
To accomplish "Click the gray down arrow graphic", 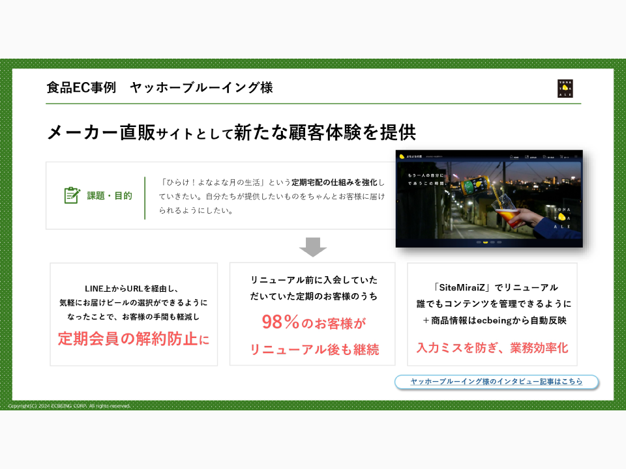I will click(313, 247).
